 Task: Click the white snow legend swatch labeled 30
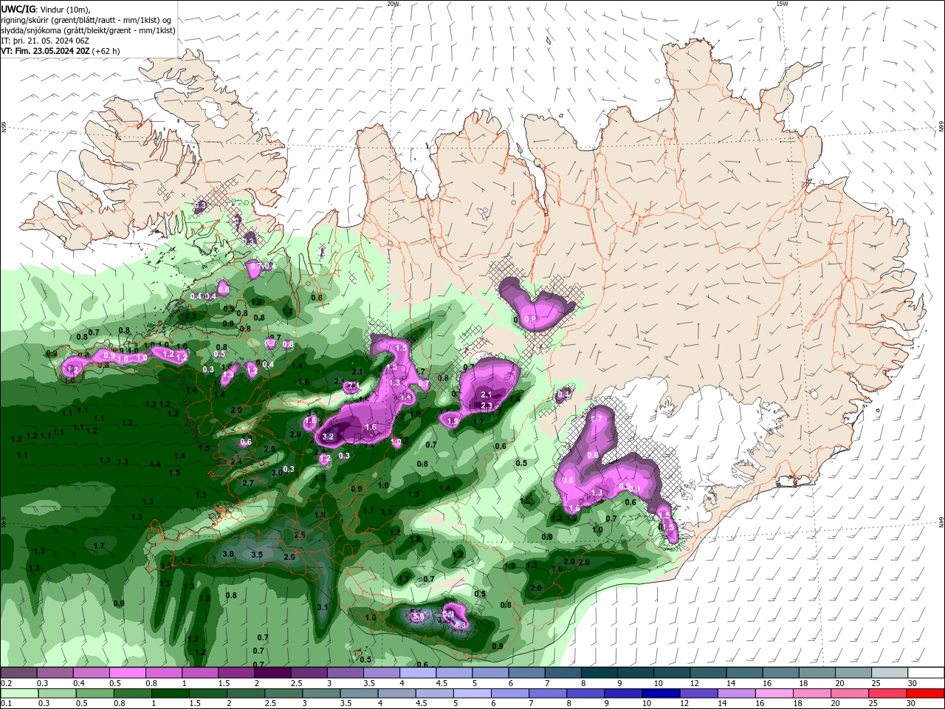tap(925, 673)
